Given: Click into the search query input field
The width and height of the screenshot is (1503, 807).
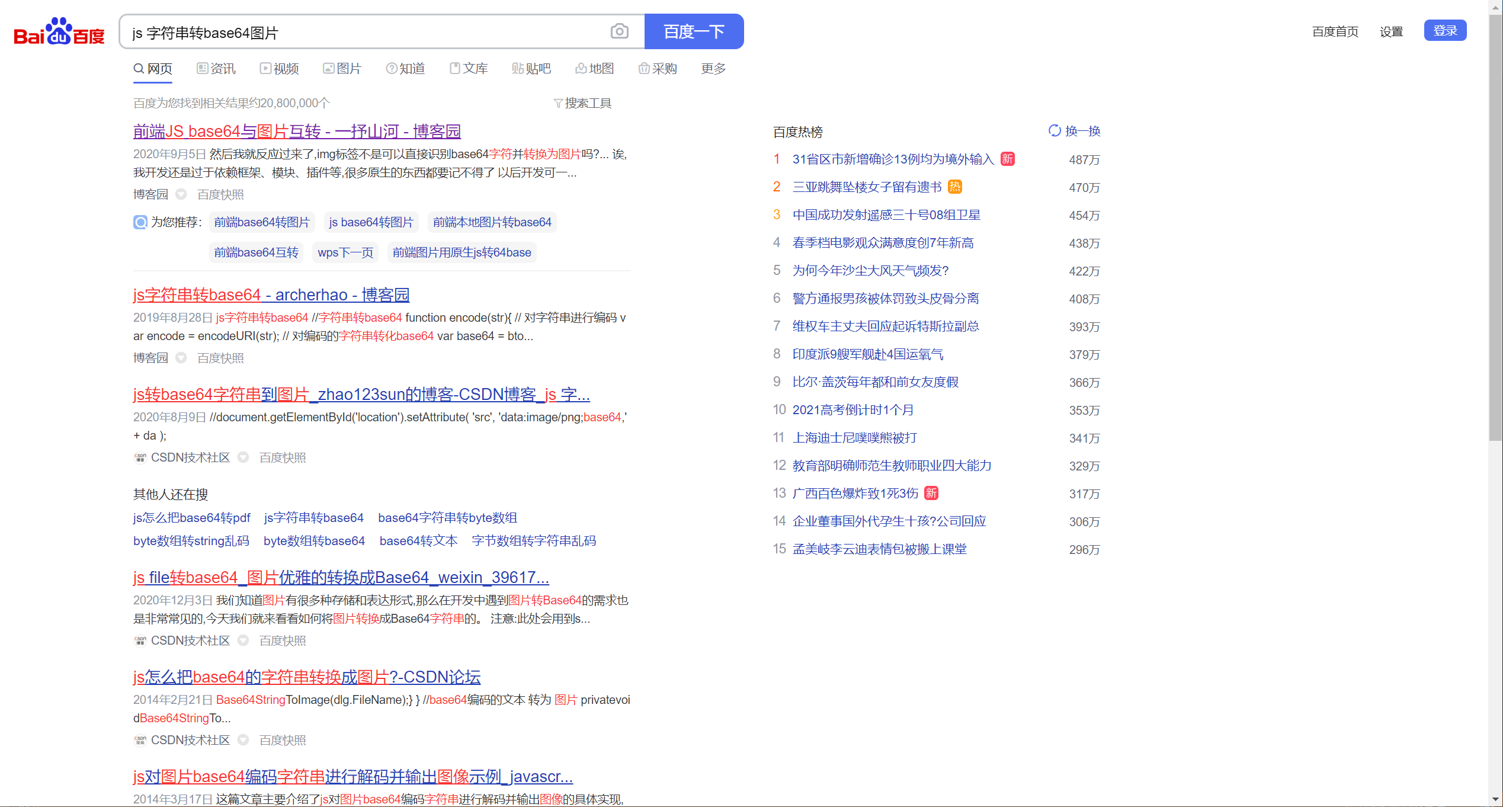Looking at the screenshot, I should click(361, 32).
